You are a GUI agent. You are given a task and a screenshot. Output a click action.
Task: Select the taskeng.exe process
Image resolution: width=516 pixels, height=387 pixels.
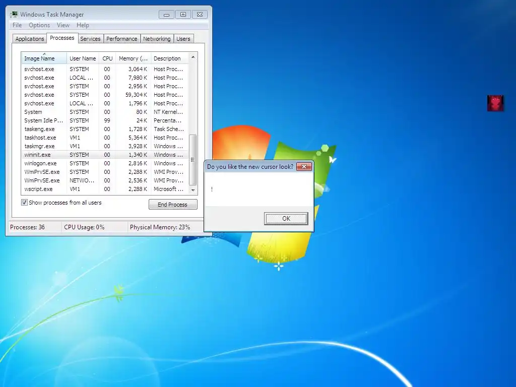tap(105, 129)
